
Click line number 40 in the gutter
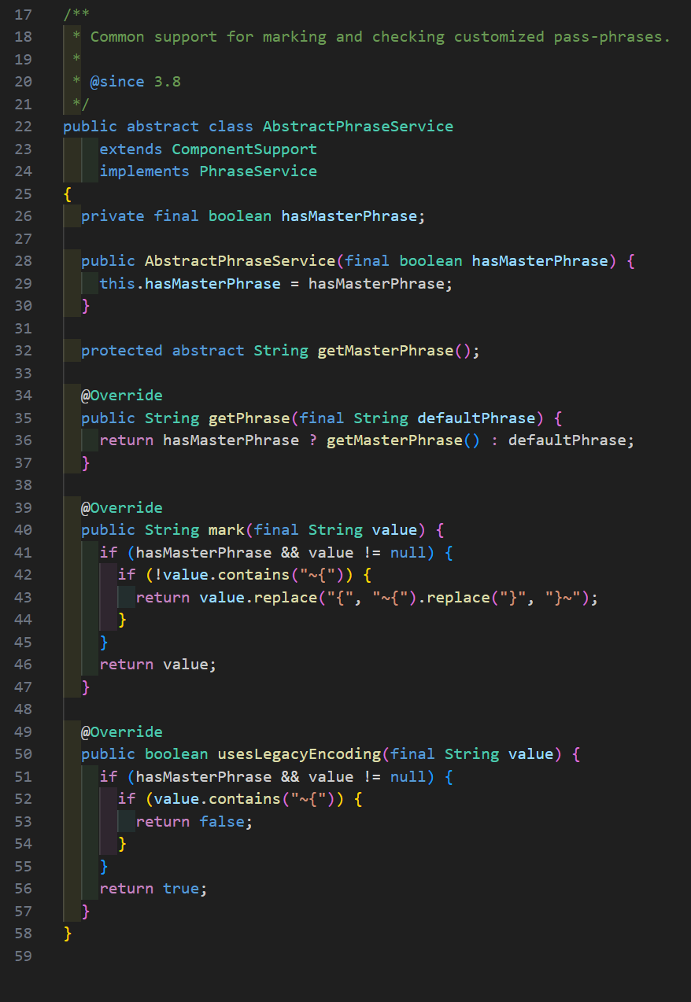pyautogui.click(x=24, y=530)
